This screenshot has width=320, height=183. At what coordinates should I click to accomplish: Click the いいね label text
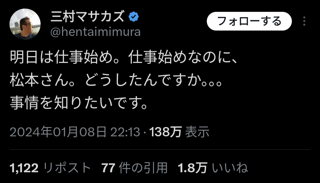pos(230,168)
